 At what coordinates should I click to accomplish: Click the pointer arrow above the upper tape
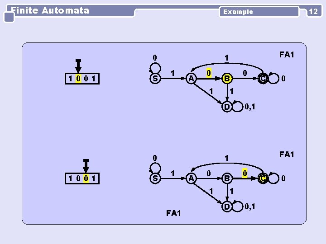[78, 66]
